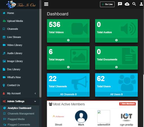
Task: Open the chat messages icon
Action: click(120, 4)
